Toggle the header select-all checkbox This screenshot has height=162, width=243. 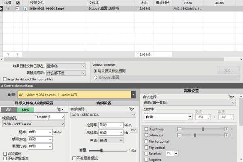pos(18,3)
